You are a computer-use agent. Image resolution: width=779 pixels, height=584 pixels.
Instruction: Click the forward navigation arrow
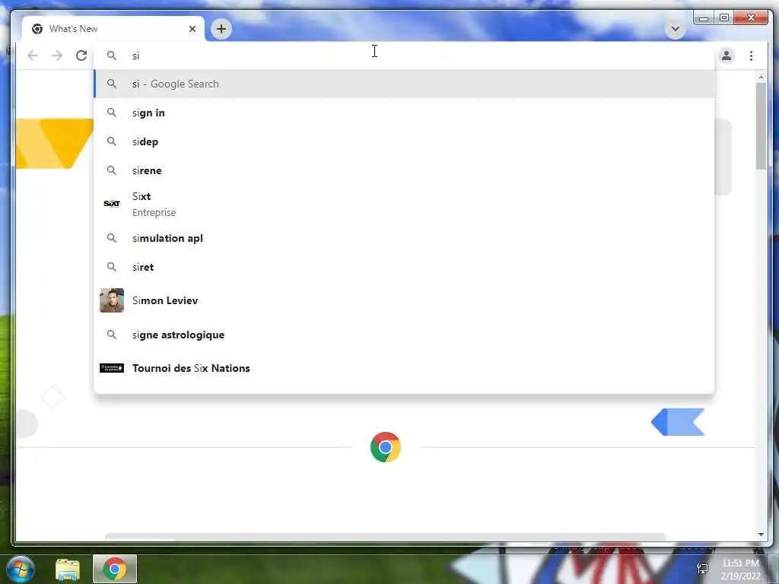click(57, 56)
